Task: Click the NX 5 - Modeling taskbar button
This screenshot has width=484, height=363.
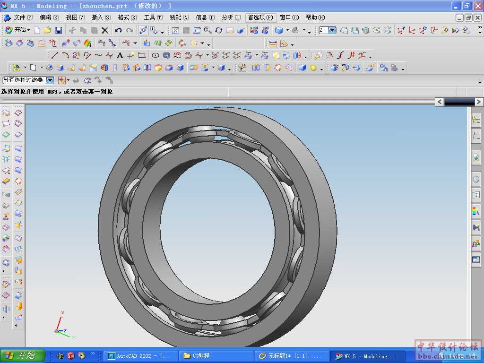Action: pyautogui.click(x=367, y=356)
